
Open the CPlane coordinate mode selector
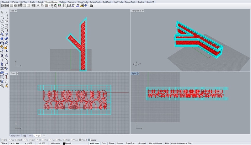[x=4, y=143]
